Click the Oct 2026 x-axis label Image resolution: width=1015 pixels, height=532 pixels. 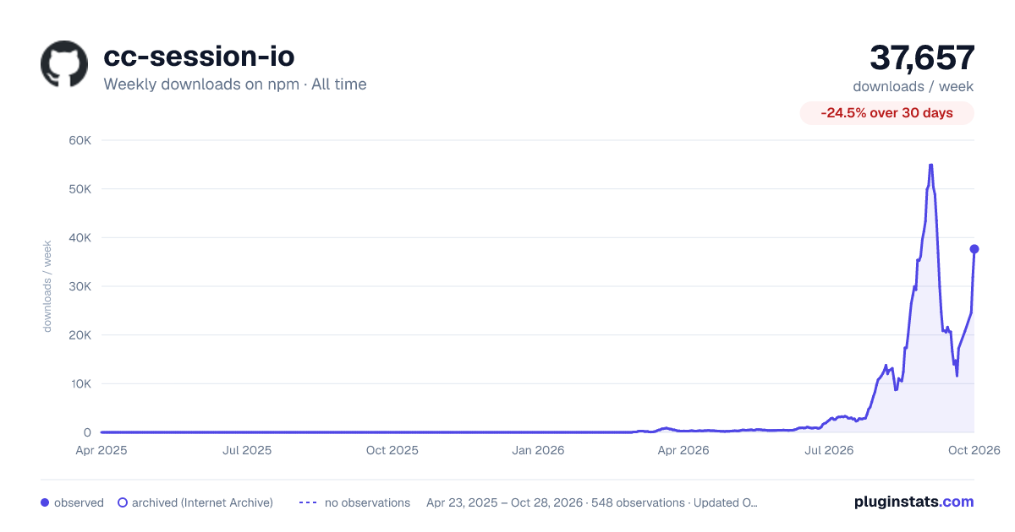[974, 450]
